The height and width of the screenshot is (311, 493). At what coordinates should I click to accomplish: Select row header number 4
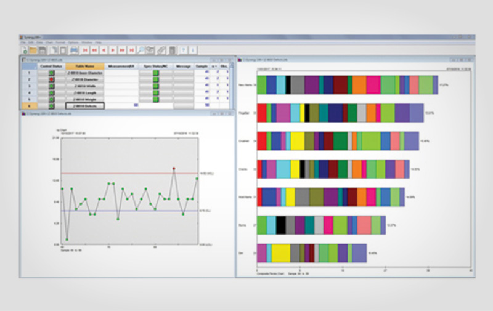pos(30,92)
